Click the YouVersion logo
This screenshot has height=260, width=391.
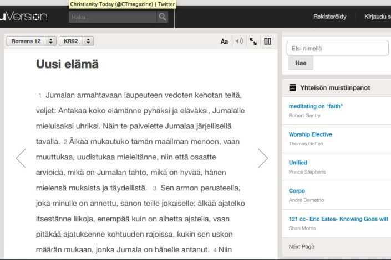click(x=23, y=17)
